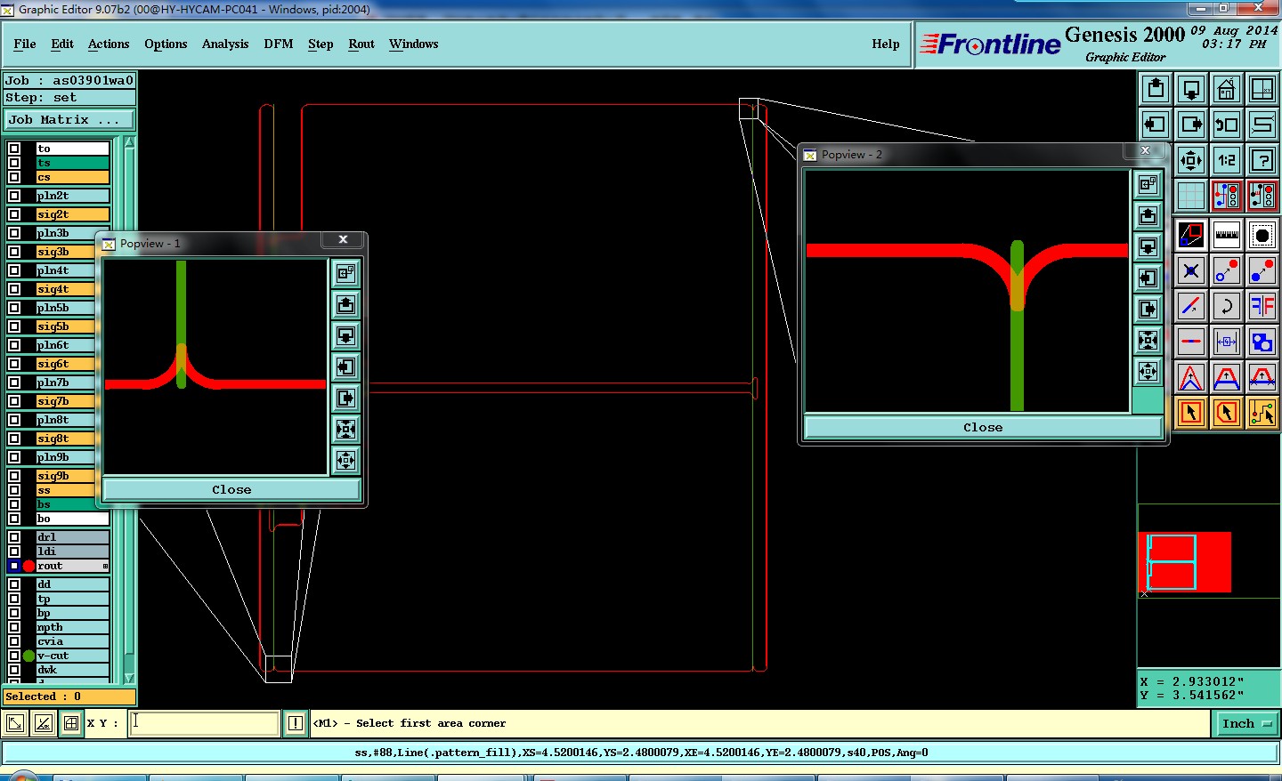This screenshot has width=1282, height=781.
Task: Click Close button in Popview - 2
Action: click(984, 427)
